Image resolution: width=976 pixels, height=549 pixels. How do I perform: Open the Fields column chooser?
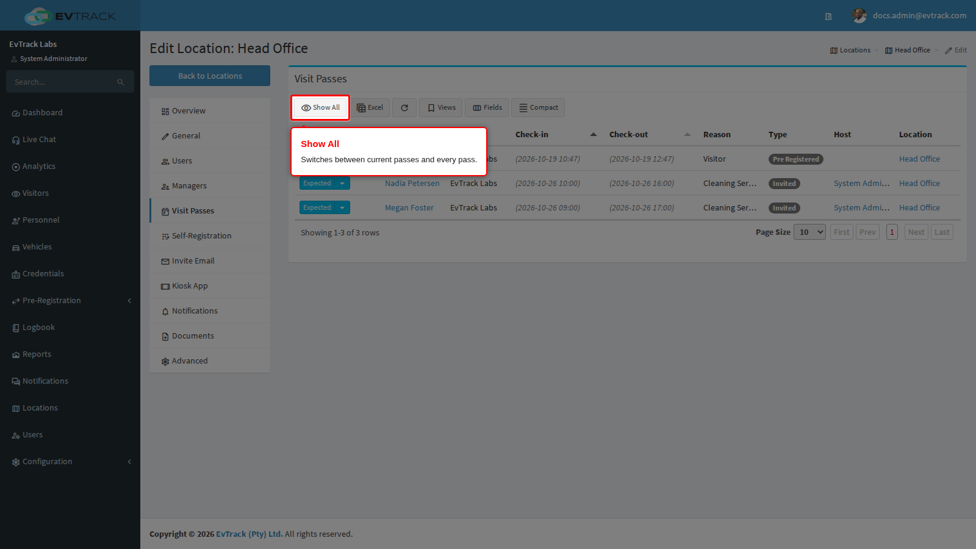coord(487,108)
